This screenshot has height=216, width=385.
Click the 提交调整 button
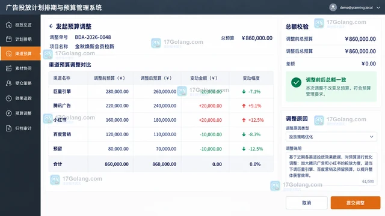click(356, 203)
